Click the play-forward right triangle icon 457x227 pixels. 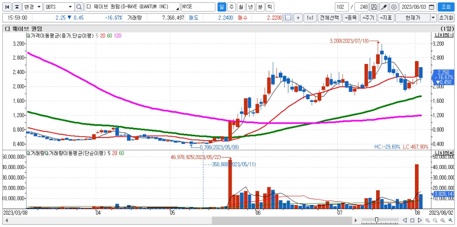coord(420,220)
